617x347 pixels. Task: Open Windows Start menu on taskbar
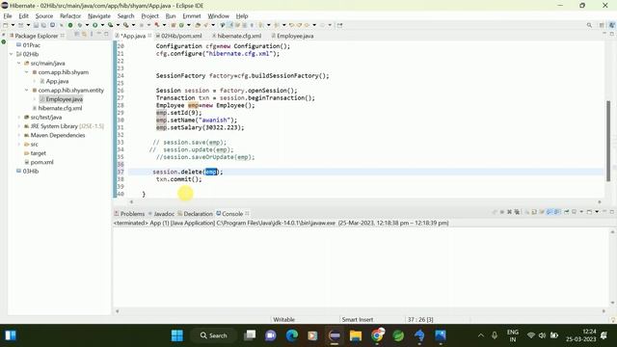point(177,335)
